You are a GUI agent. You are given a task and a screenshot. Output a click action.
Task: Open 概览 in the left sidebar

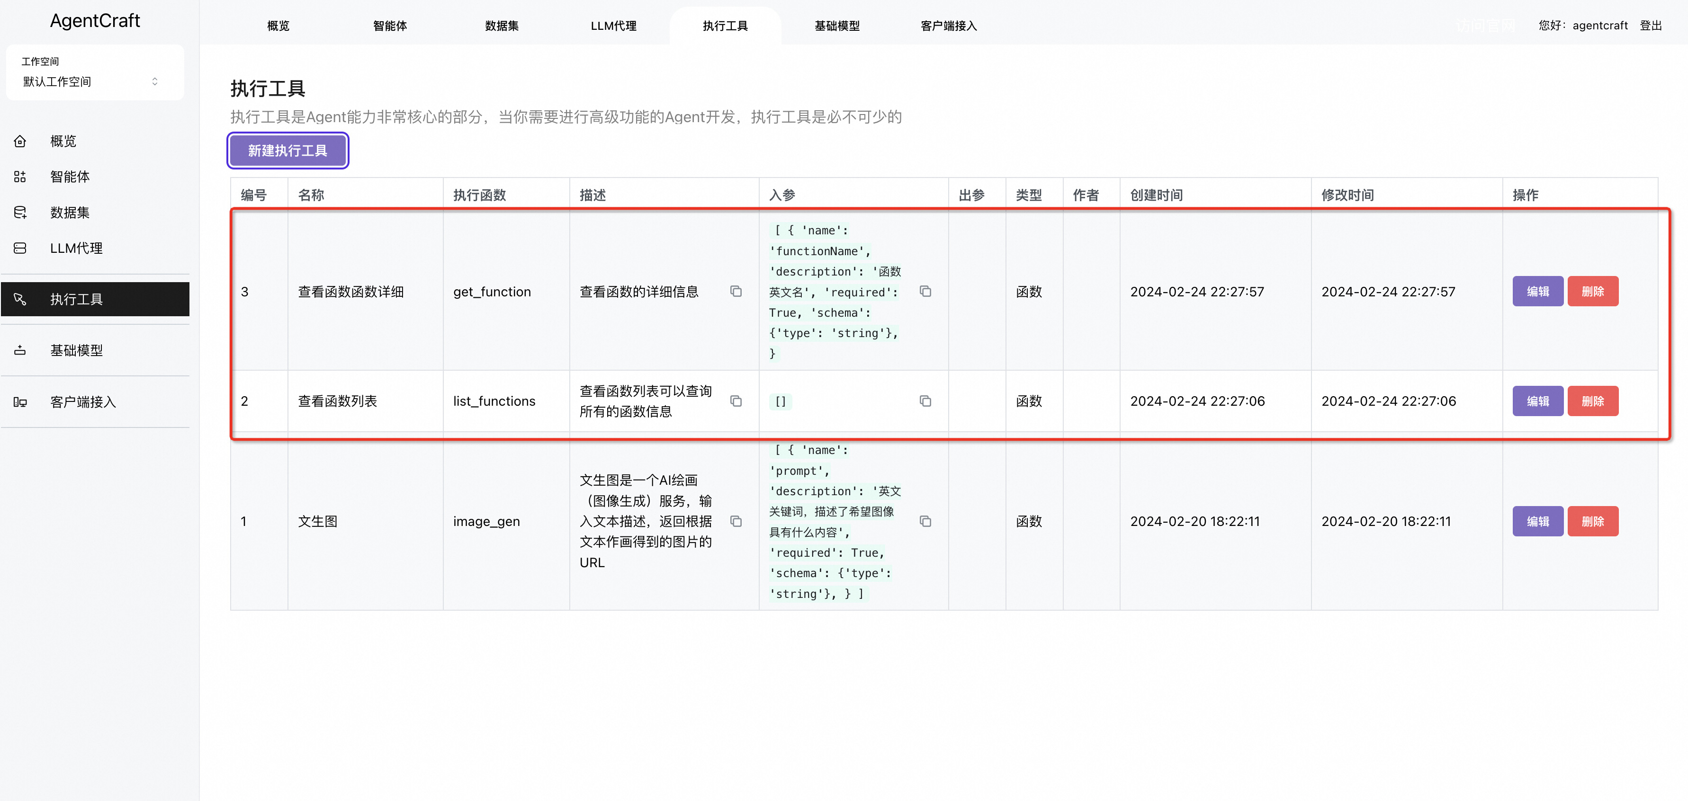point(95,141)
